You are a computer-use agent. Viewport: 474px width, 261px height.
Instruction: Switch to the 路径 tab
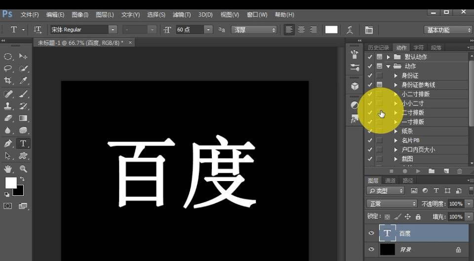click(408, 181)
